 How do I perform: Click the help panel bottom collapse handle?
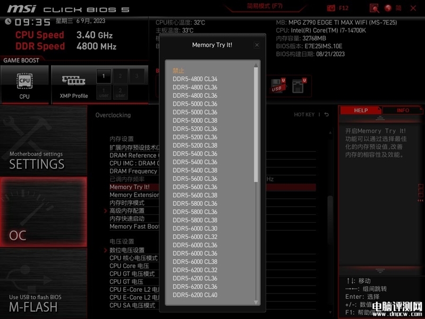tap(380, 271)
